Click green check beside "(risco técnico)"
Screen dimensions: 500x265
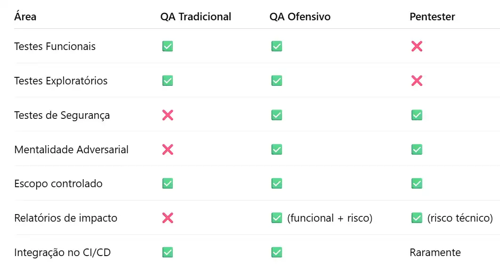click(x=417, y=218)
